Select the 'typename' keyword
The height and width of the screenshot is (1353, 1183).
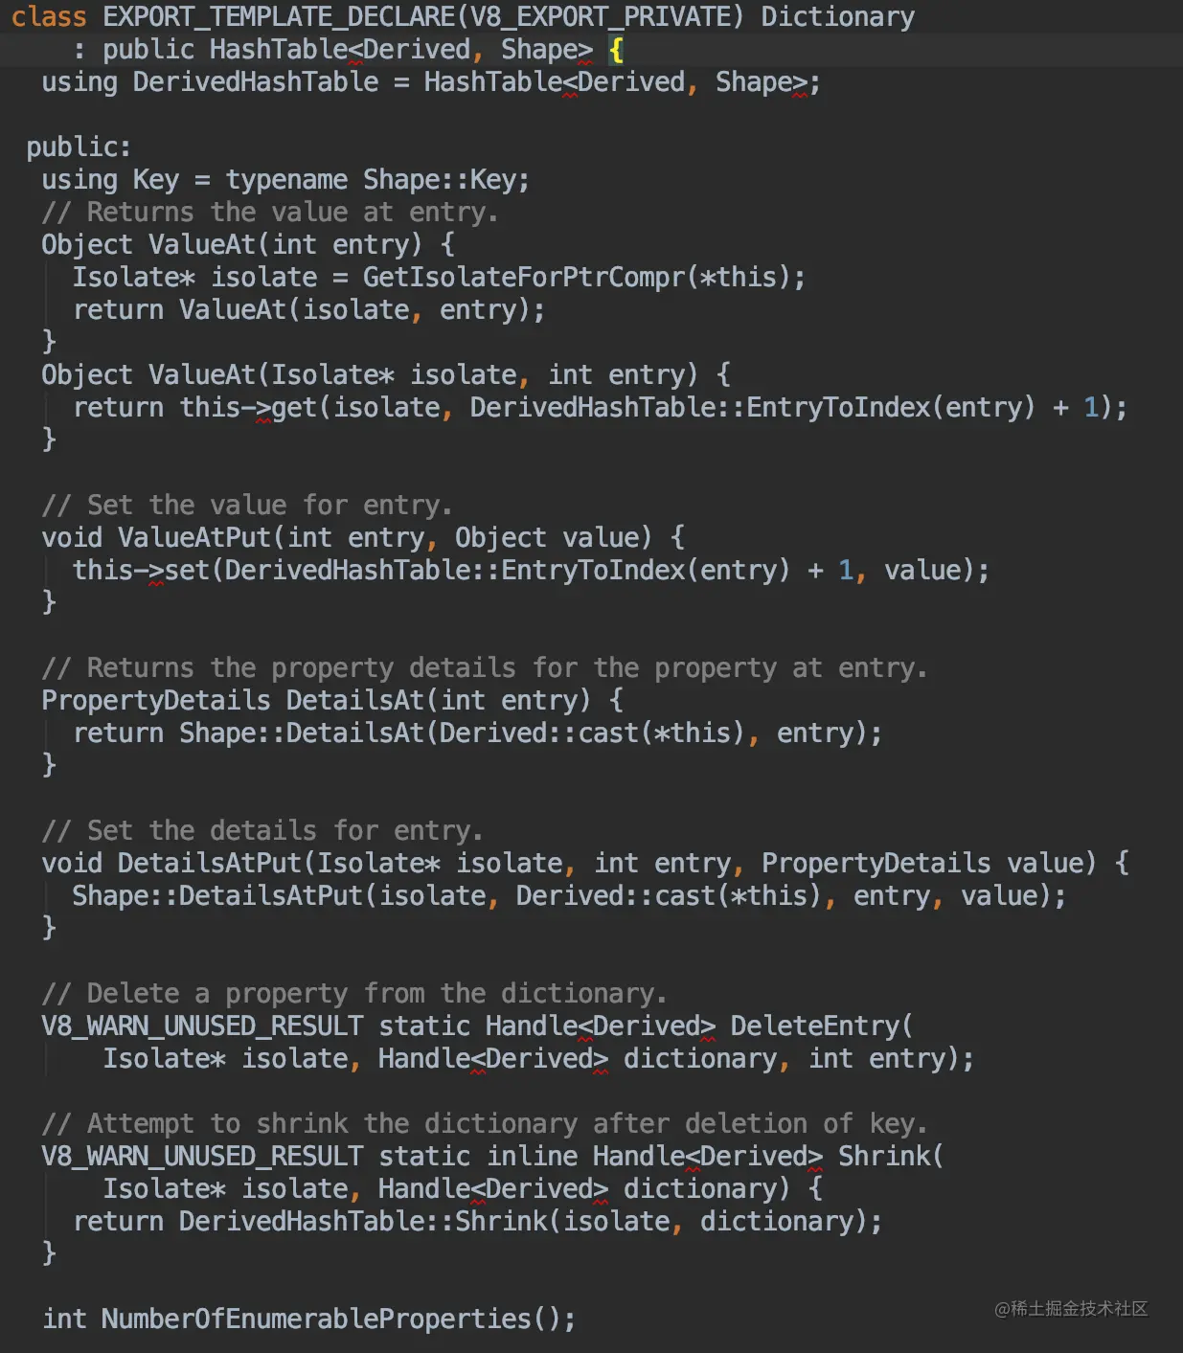point(286,180)
